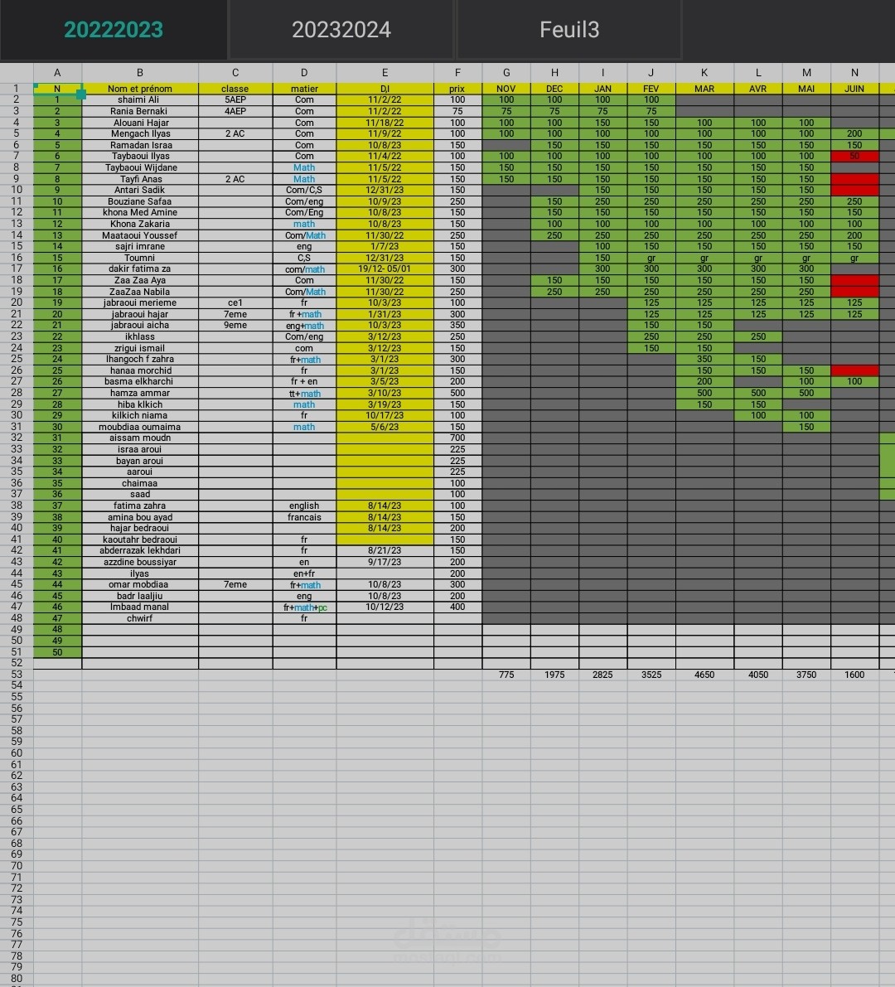895x987 pixels.
Task: Click the 'AVR' month header cell
Action: 757,89
